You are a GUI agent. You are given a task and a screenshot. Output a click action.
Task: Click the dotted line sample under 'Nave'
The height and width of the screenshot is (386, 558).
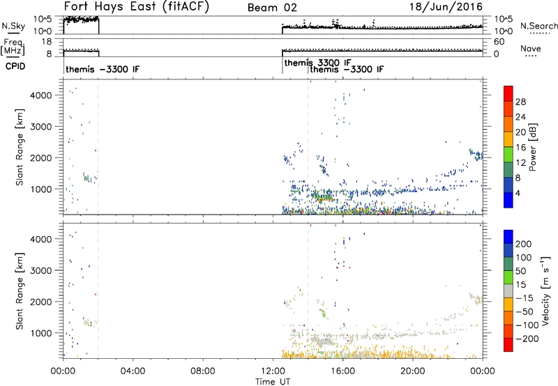531,56
